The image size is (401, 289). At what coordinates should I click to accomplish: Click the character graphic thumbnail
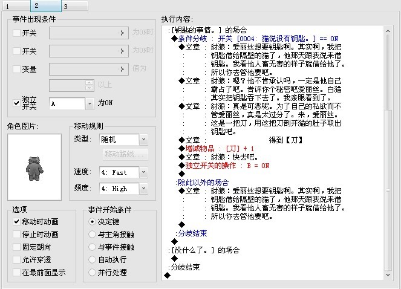34,167
